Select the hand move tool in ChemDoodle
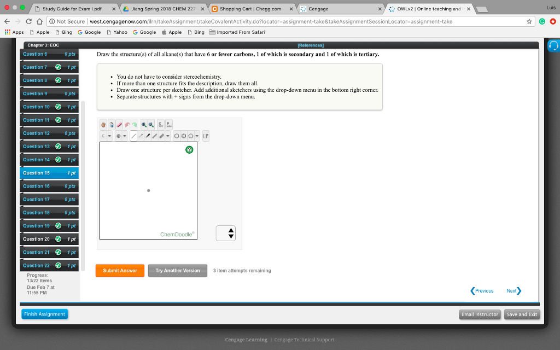560x350 pixels. (103, 125)
